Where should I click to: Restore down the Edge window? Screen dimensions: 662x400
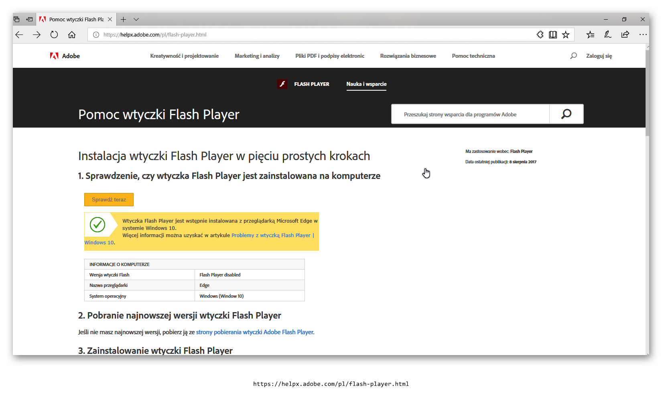[x=624, y=19]
